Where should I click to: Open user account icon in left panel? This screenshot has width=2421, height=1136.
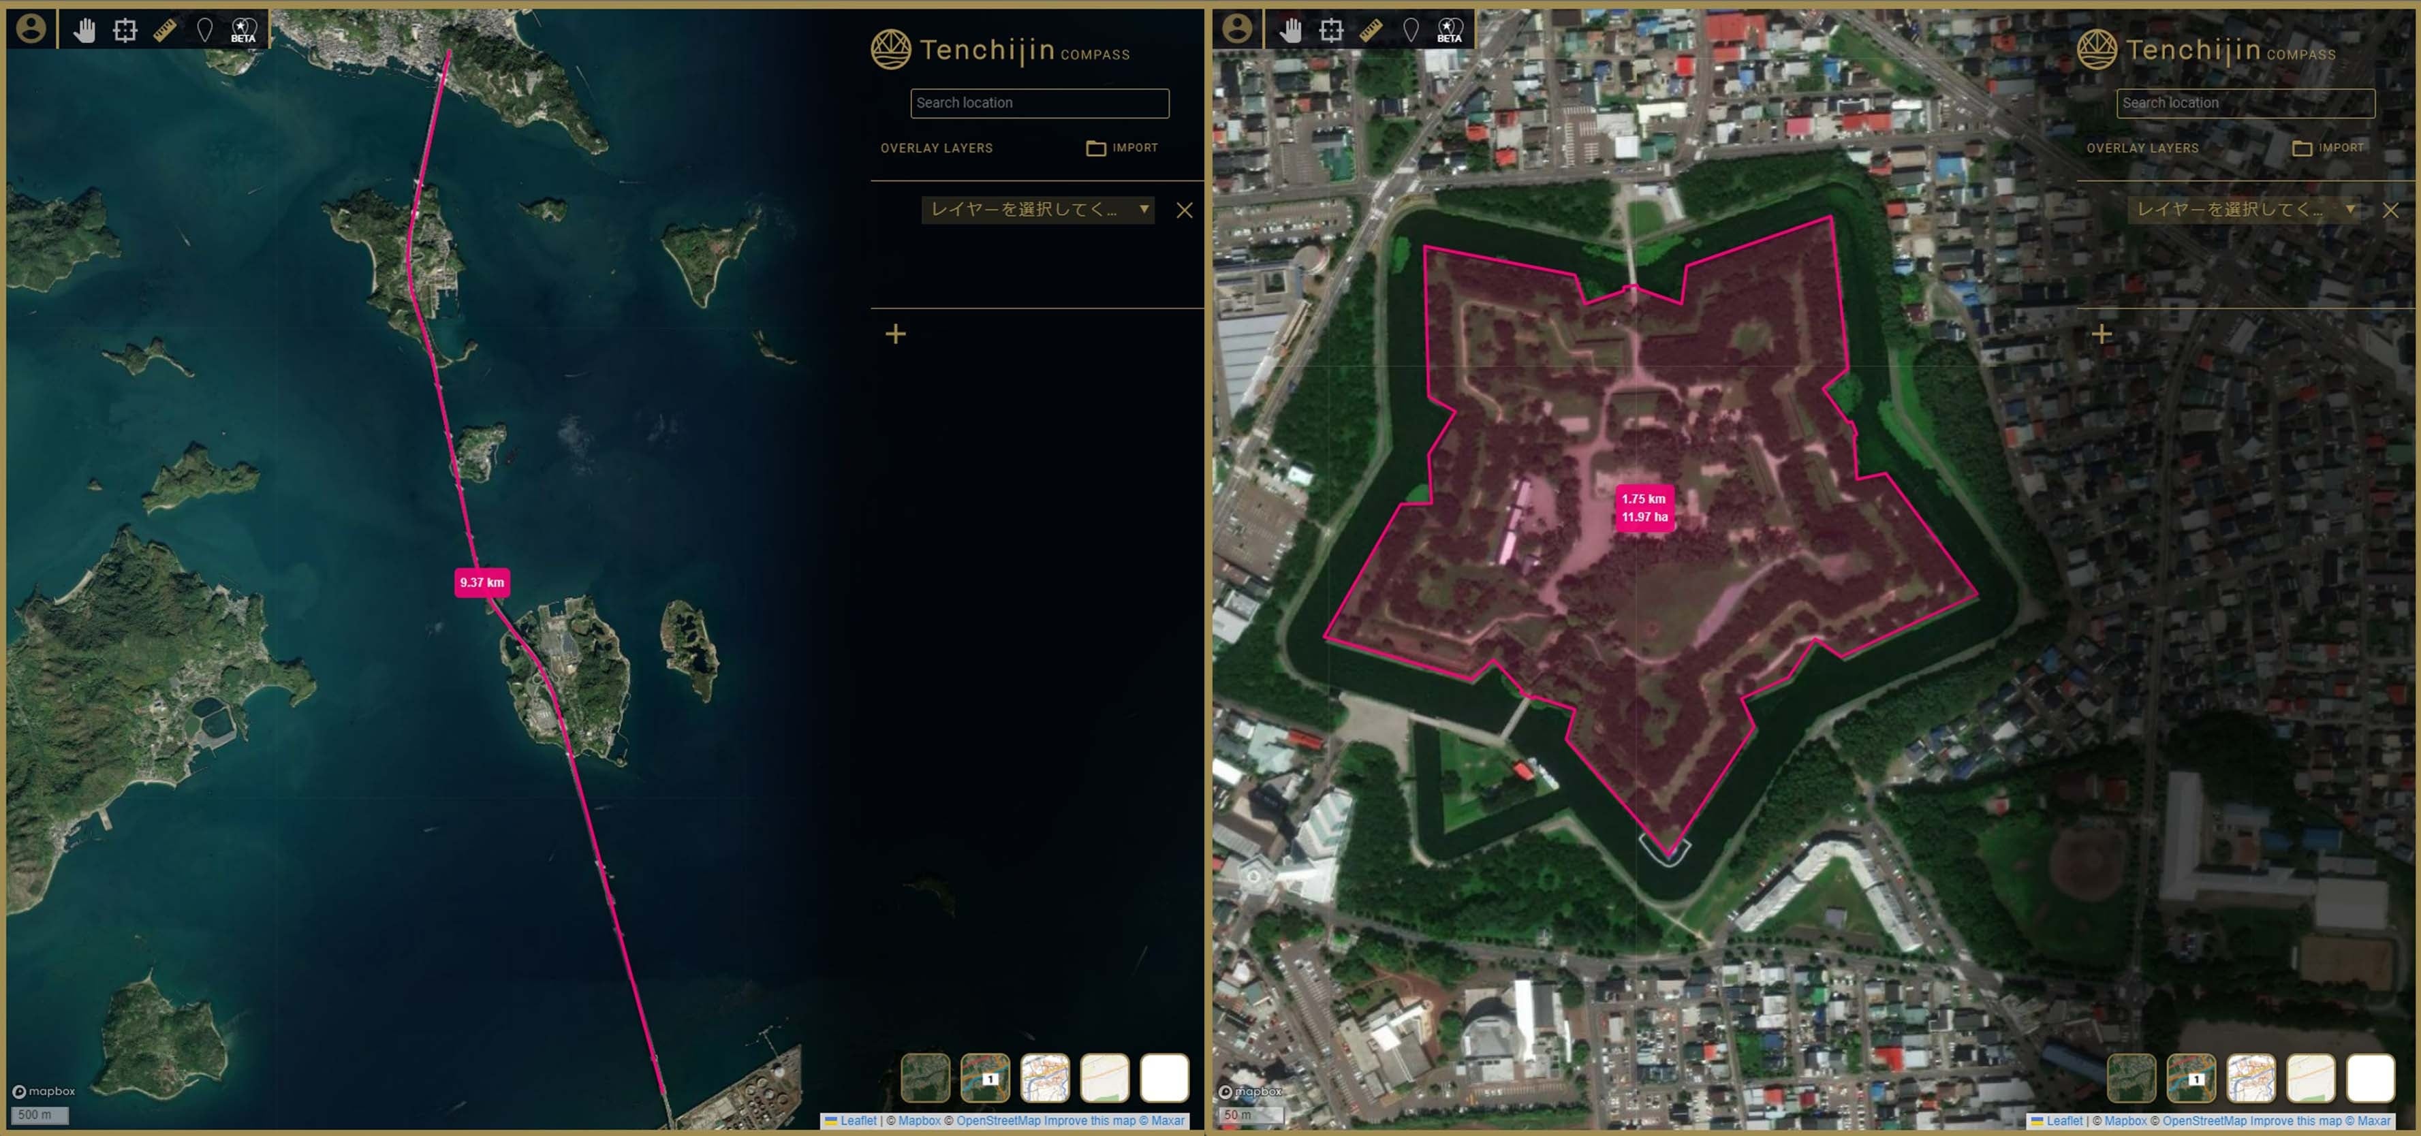(x=31, y=29)
